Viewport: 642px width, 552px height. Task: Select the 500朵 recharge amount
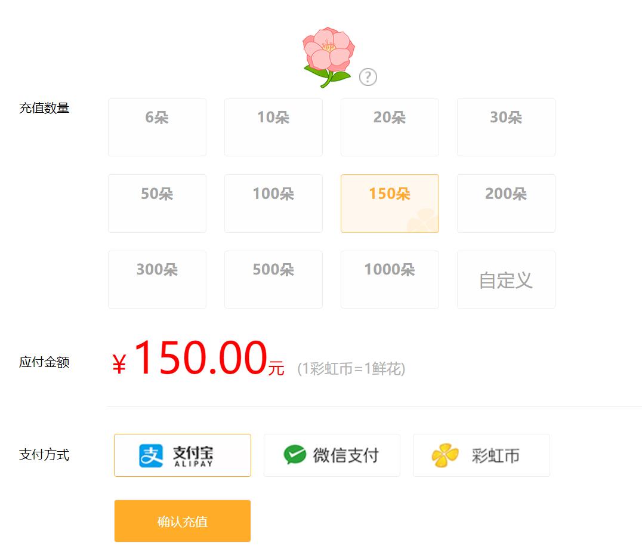point(273,279)
